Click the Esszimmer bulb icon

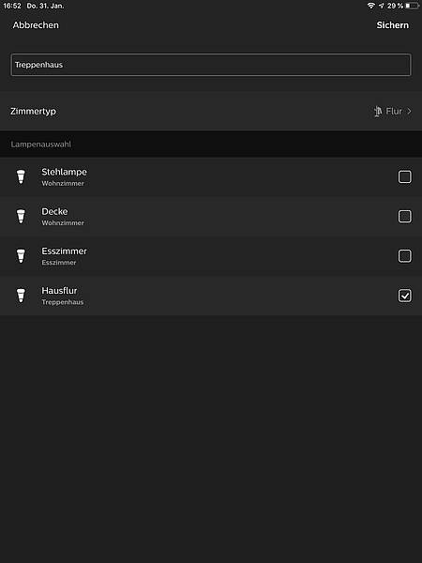(x=21, y=255)
